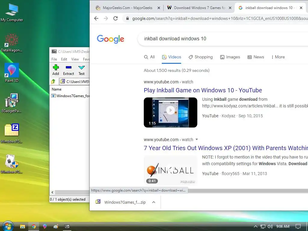Open File Explorer from taskbar
308x231 pixels.
[22, 226]
